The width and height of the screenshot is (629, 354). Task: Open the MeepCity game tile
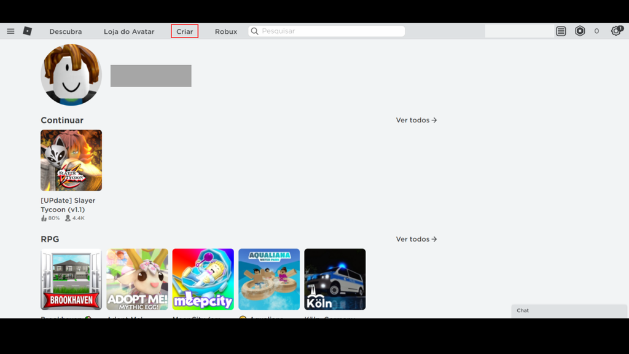click(203, 279)
